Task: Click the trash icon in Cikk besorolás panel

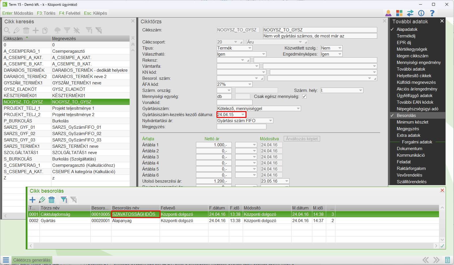Action: (x=52, y=200)
